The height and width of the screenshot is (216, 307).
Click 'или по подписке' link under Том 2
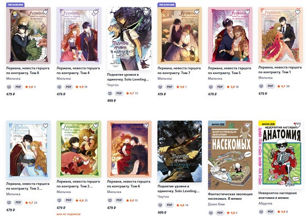click(x=68, y=214)
